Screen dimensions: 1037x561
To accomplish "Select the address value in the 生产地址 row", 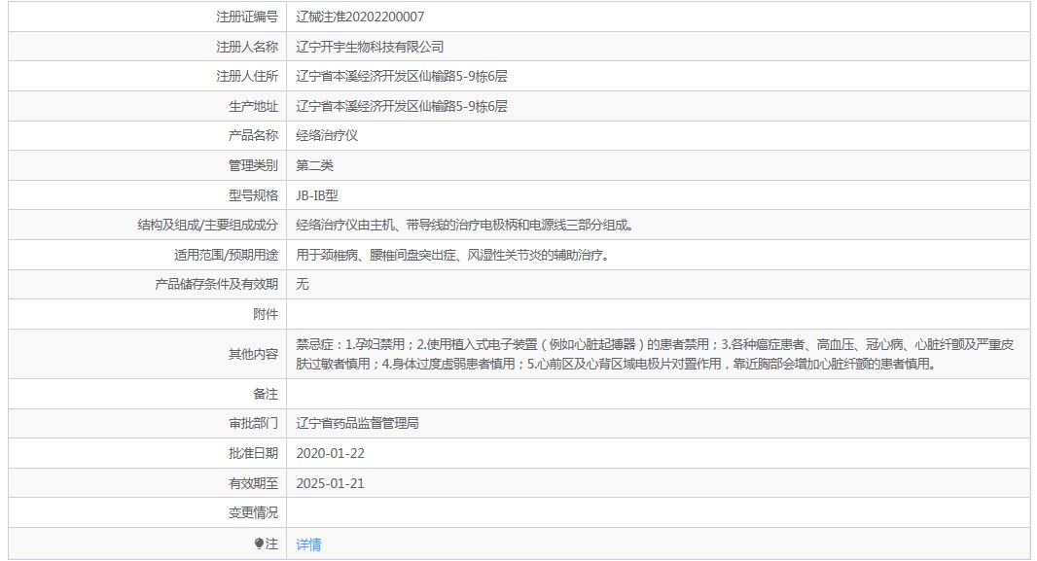I will 402,106.
